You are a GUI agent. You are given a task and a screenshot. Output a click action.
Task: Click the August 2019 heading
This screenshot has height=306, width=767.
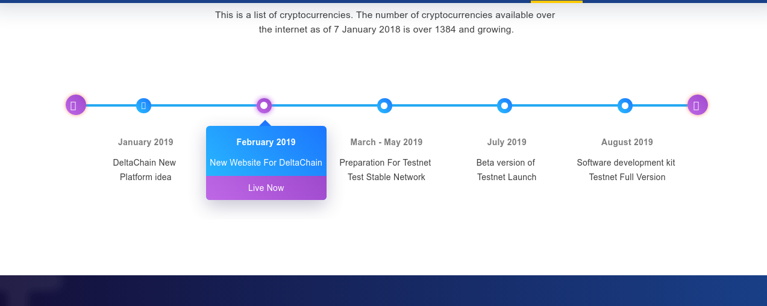point(627,142)
